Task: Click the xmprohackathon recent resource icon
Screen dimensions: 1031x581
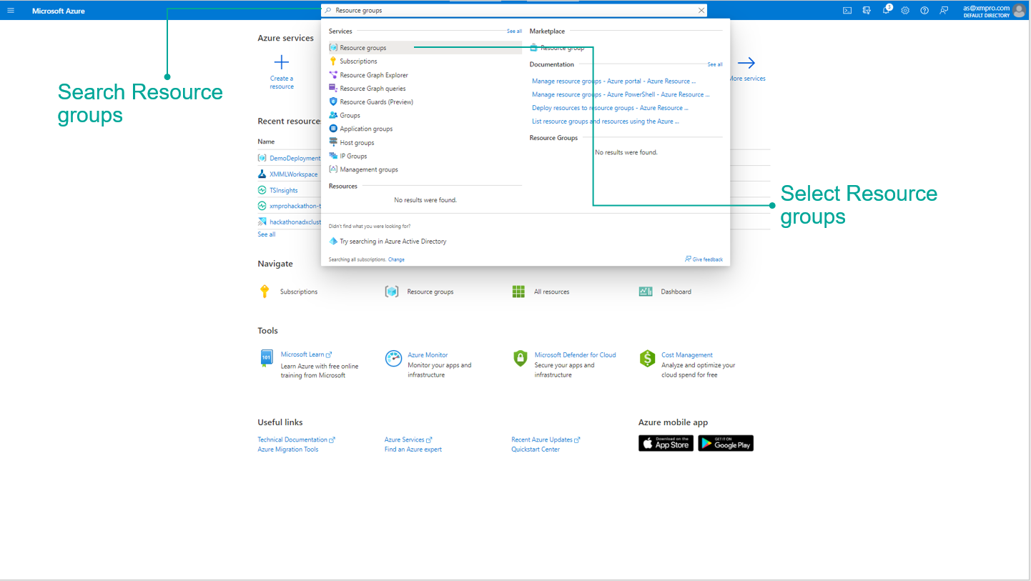Action: [262, 206]
